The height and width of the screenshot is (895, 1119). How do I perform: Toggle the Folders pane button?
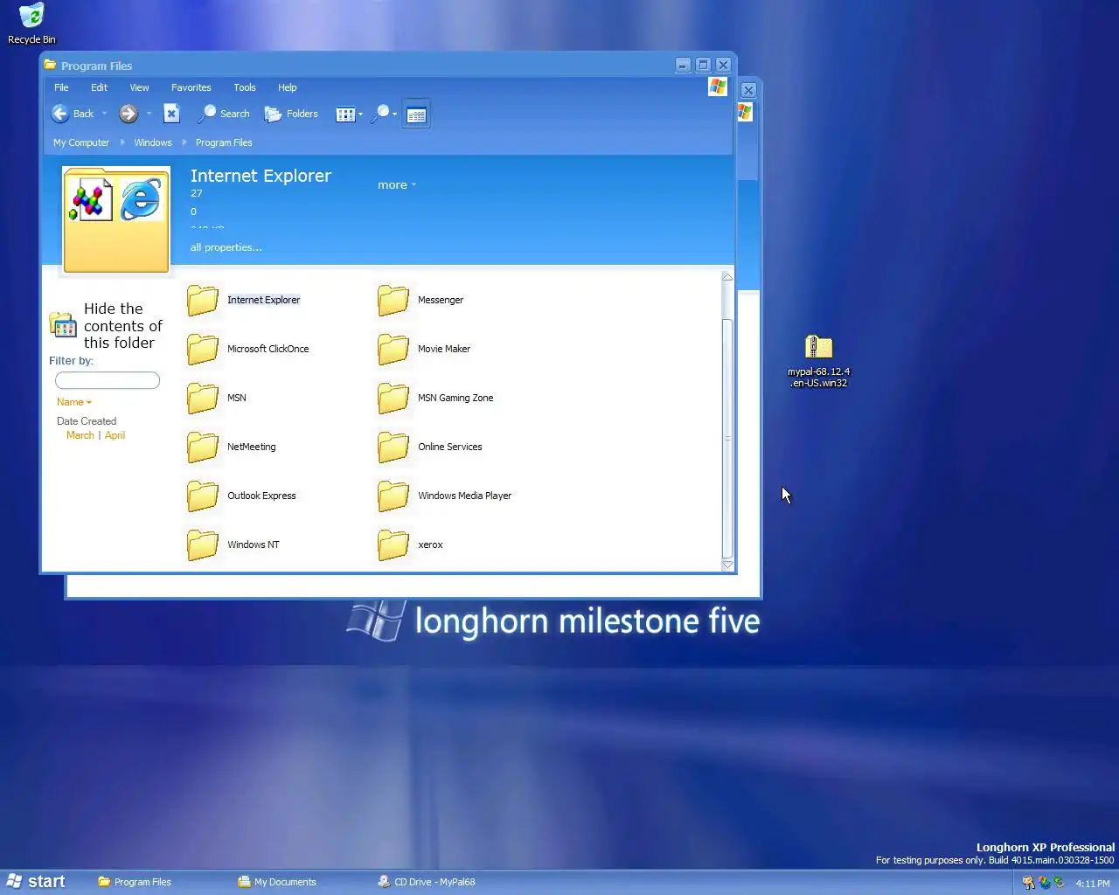click(291, 114)
